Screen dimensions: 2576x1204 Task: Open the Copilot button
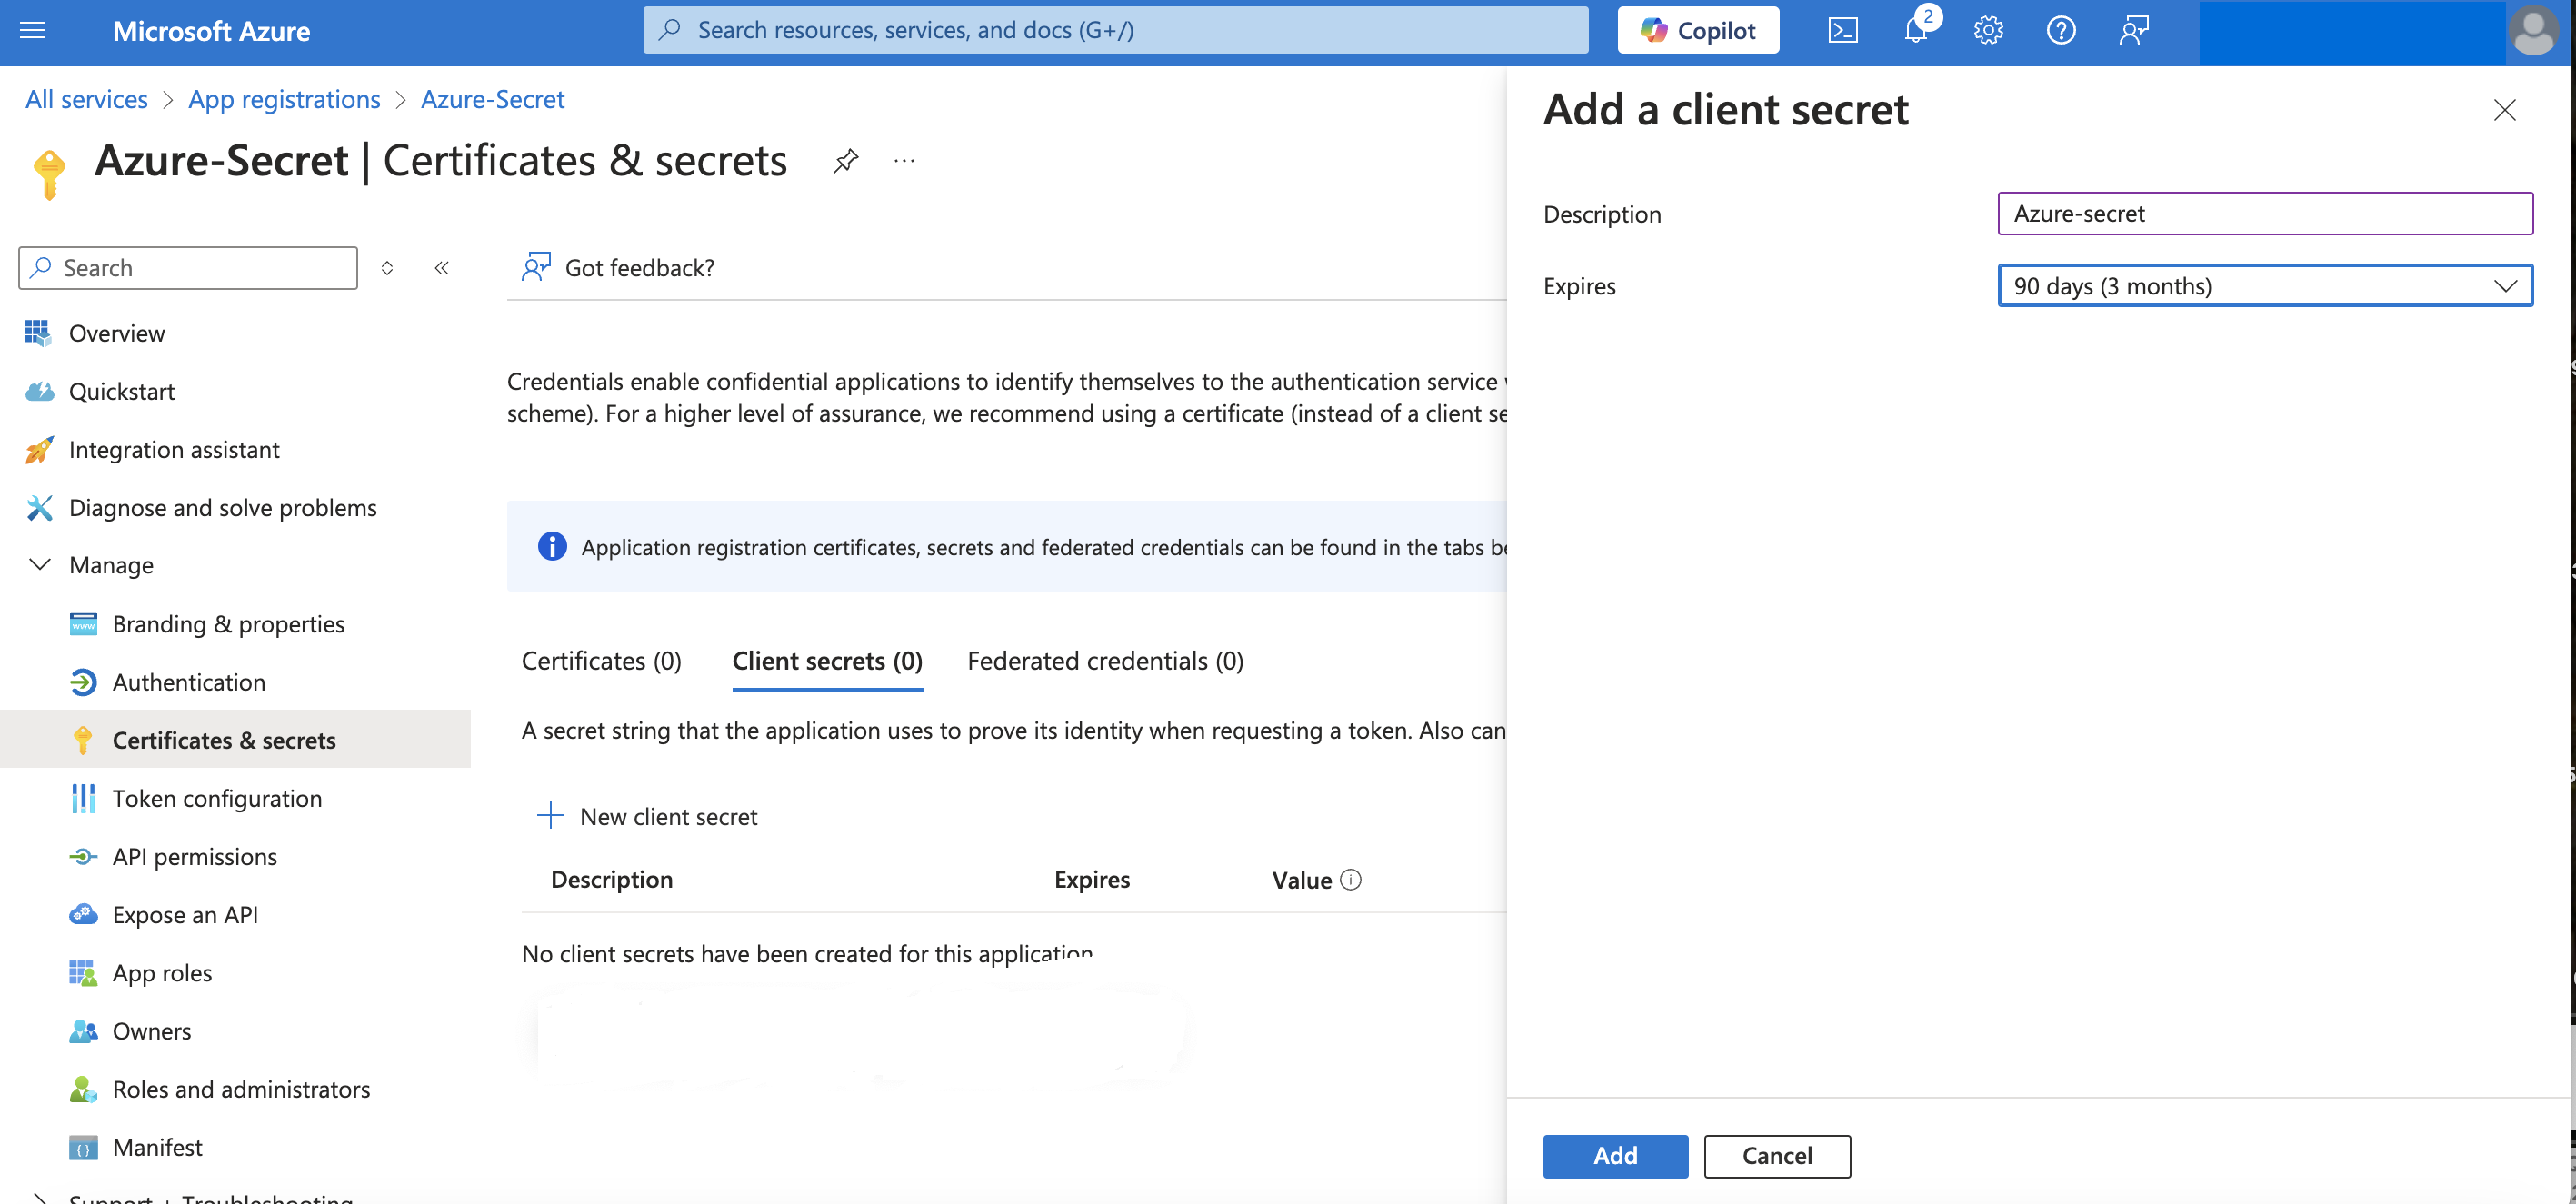[x=1698, y=30]
